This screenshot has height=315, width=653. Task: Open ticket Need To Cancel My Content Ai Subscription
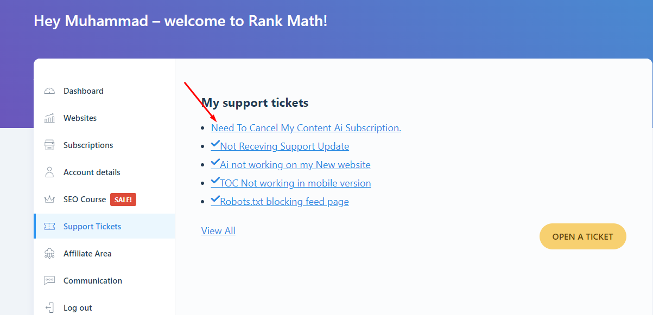pos(306,128)
